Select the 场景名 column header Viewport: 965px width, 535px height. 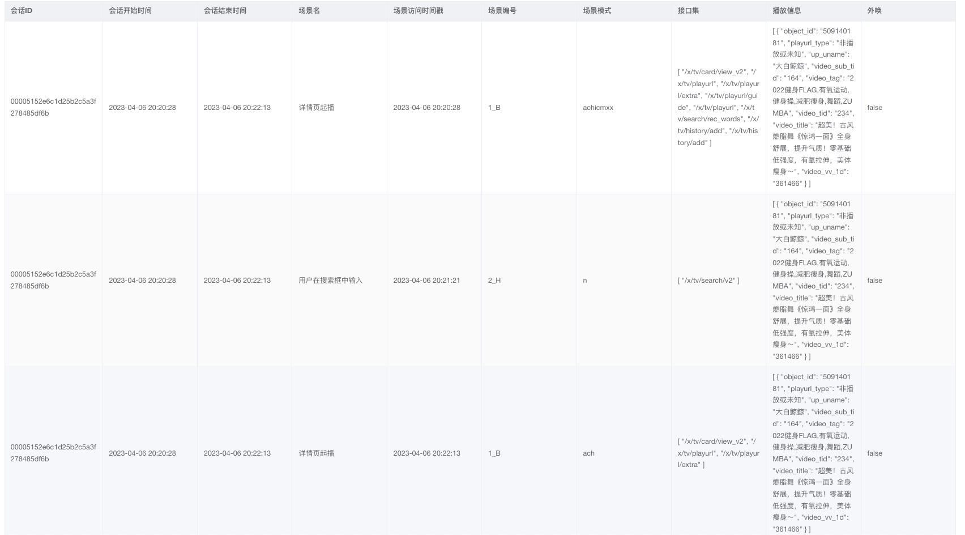point(309,11)
